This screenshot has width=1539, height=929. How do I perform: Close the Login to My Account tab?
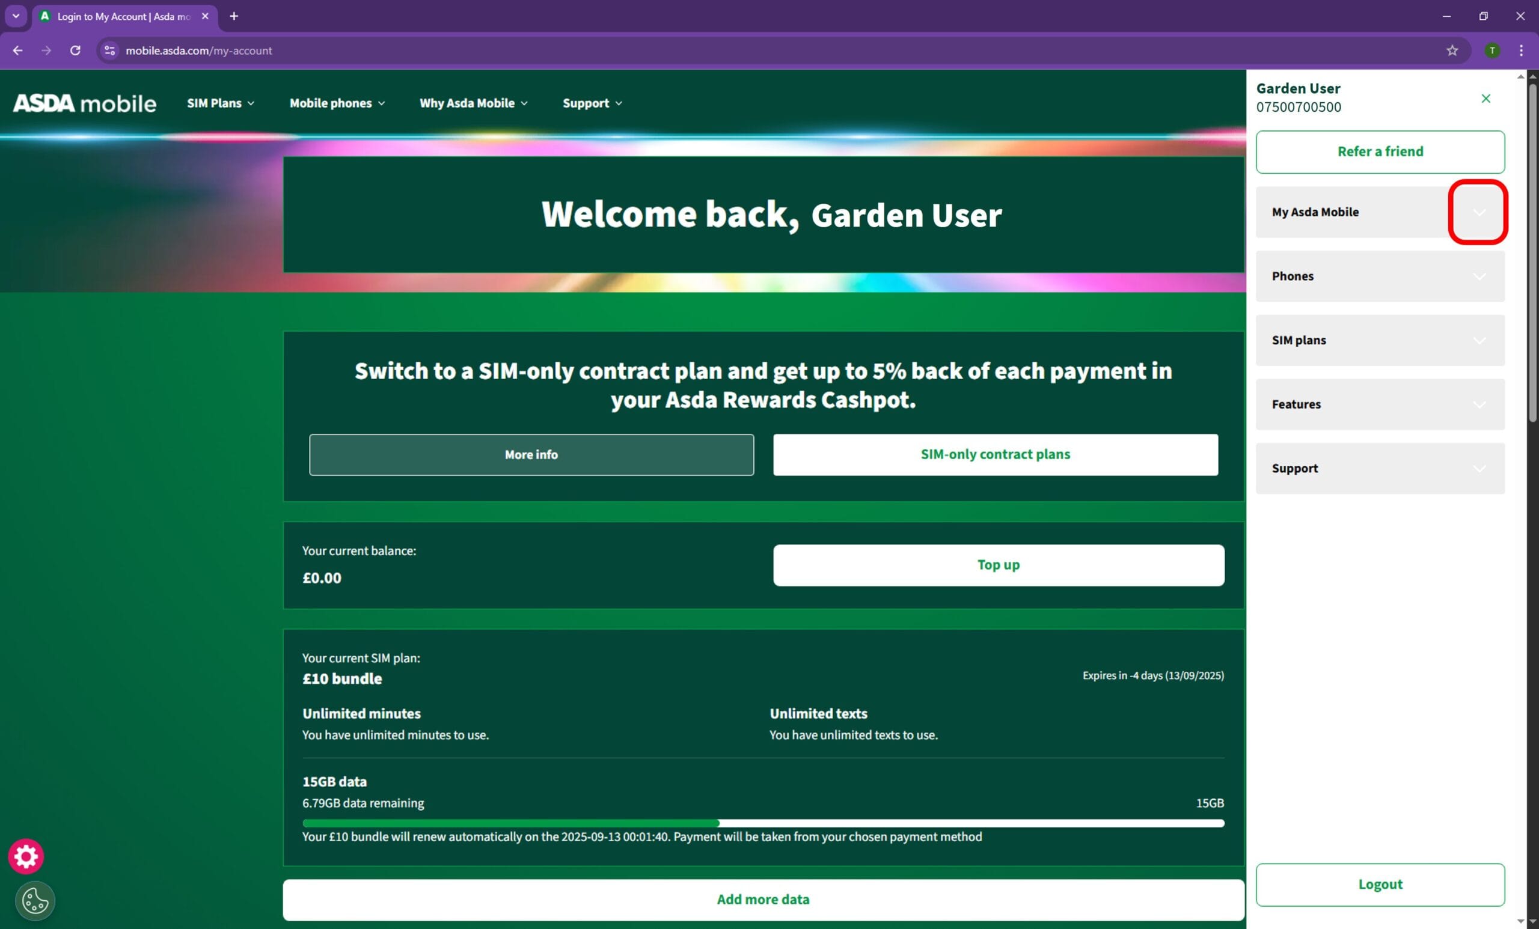(205, 16)
